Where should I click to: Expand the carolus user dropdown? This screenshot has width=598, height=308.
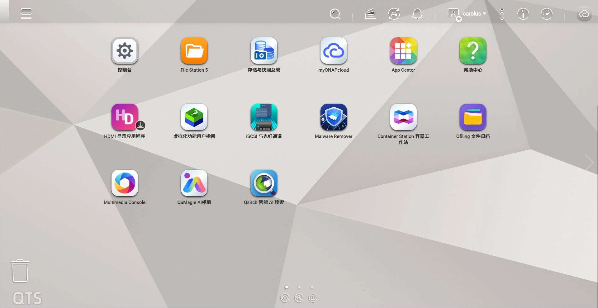(x=474, y=14)
